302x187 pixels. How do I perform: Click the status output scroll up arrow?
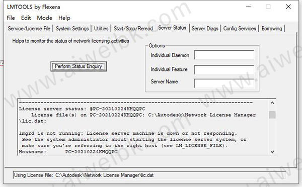point(272,103)
